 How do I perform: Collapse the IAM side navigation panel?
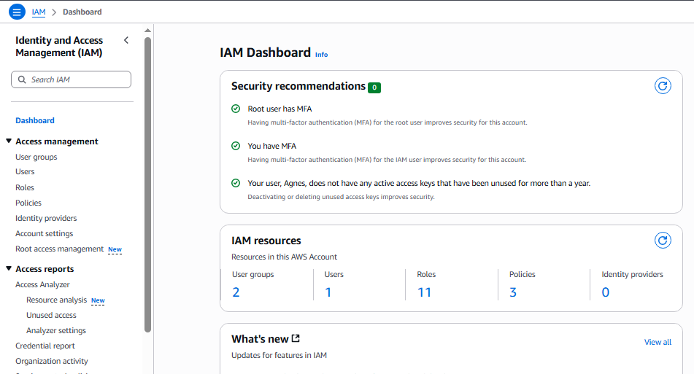[126, 40]
